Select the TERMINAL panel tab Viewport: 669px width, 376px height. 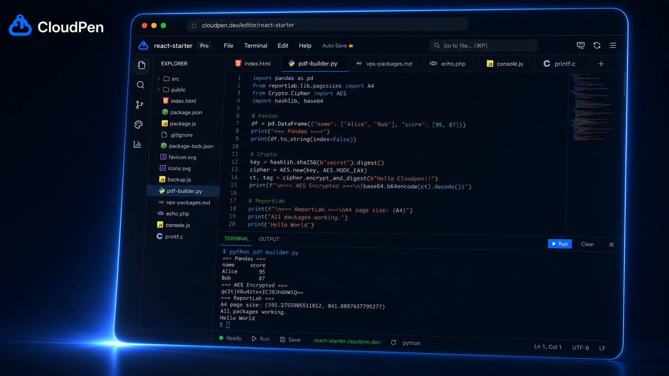236,239
